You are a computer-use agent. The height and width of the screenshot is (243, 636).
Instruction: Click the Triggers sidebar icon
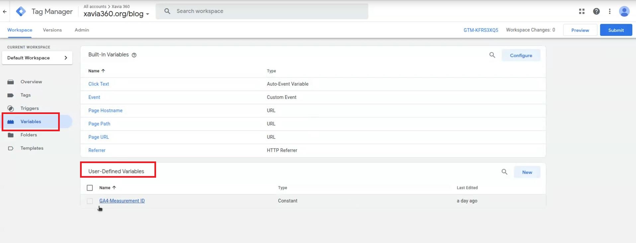tap(11, 108)
